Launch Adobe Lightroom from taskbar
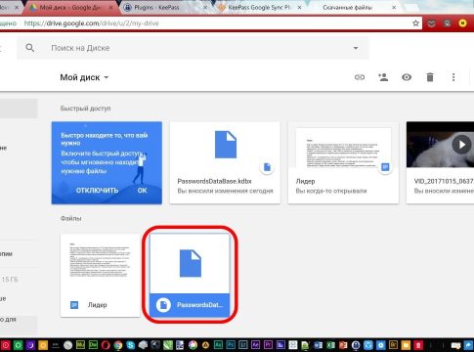The height and width of the screenshot is (352, 474). coord(242,345)
